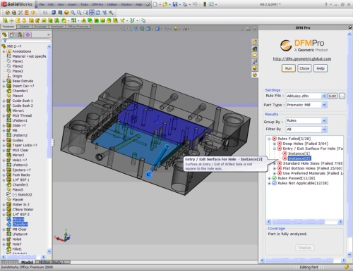Expand the Rules Passed node
Viewport: 353px width, 271px height.
[269, 178]
